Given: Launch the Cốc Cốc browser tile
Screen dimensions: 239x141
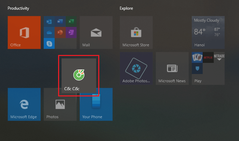Looking at the screenshot, I should (79, 76).
